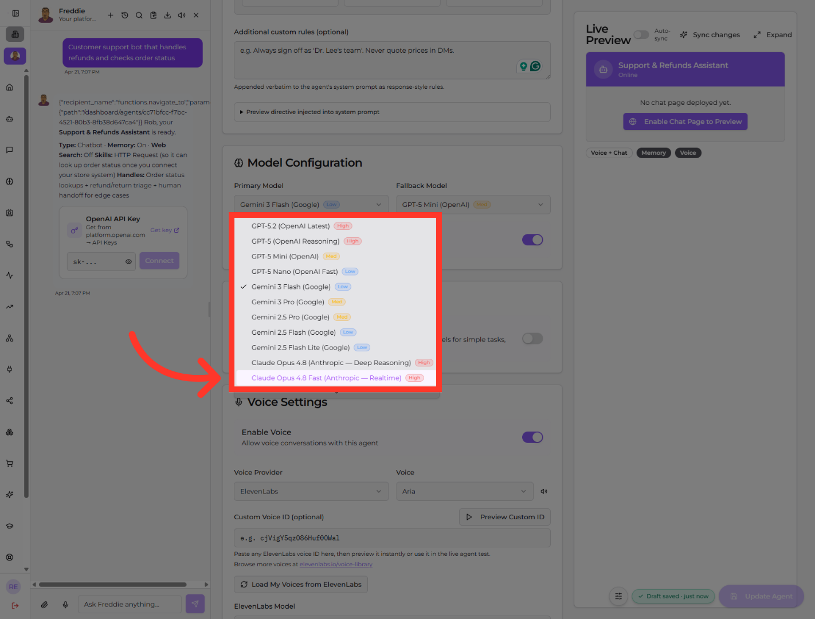Click the search icon in Freddie header

(x=139, y=15)
